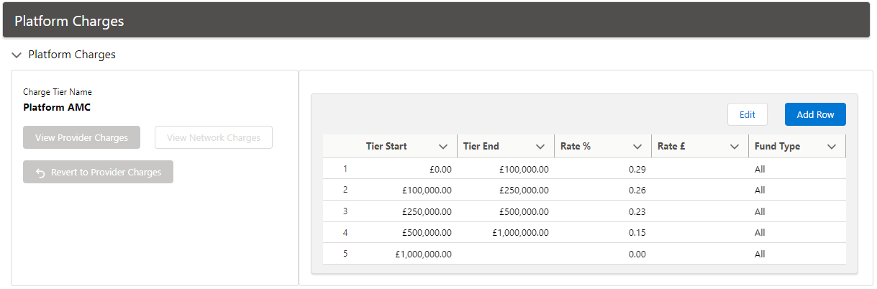The width and height of the screenshot is (877, 289).
Task: Select tier row number 1
Action: coord(345,169)
